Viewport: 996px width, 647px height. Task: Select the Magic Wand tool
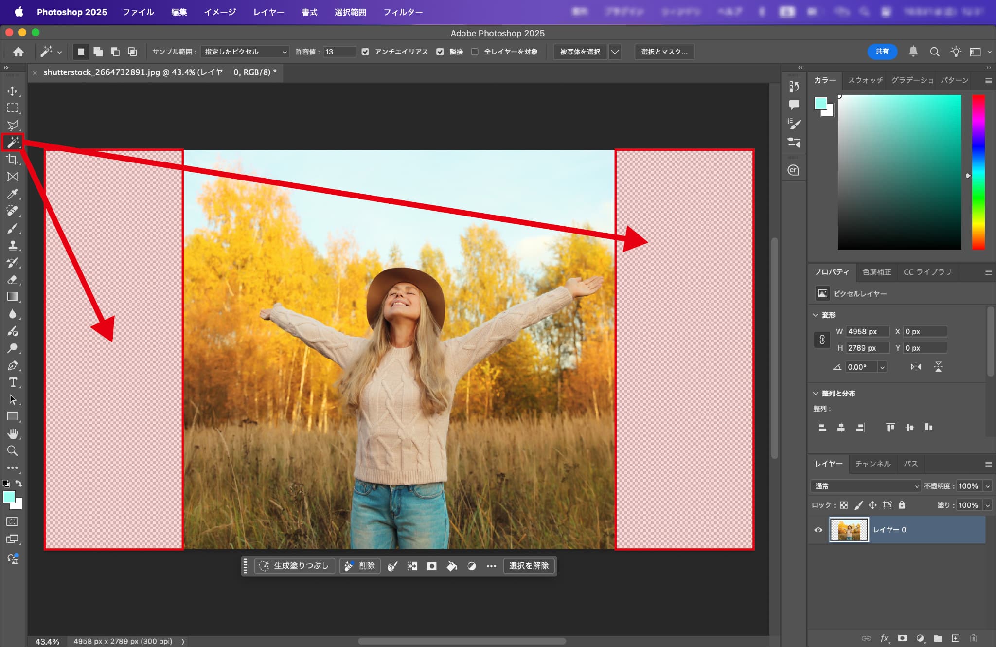(13, 142)
